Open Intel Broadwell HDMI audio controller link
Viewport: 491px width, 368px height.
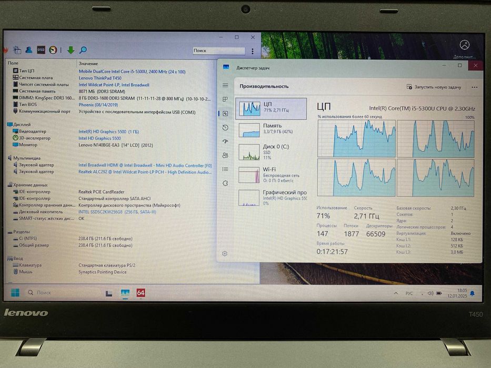145,165
